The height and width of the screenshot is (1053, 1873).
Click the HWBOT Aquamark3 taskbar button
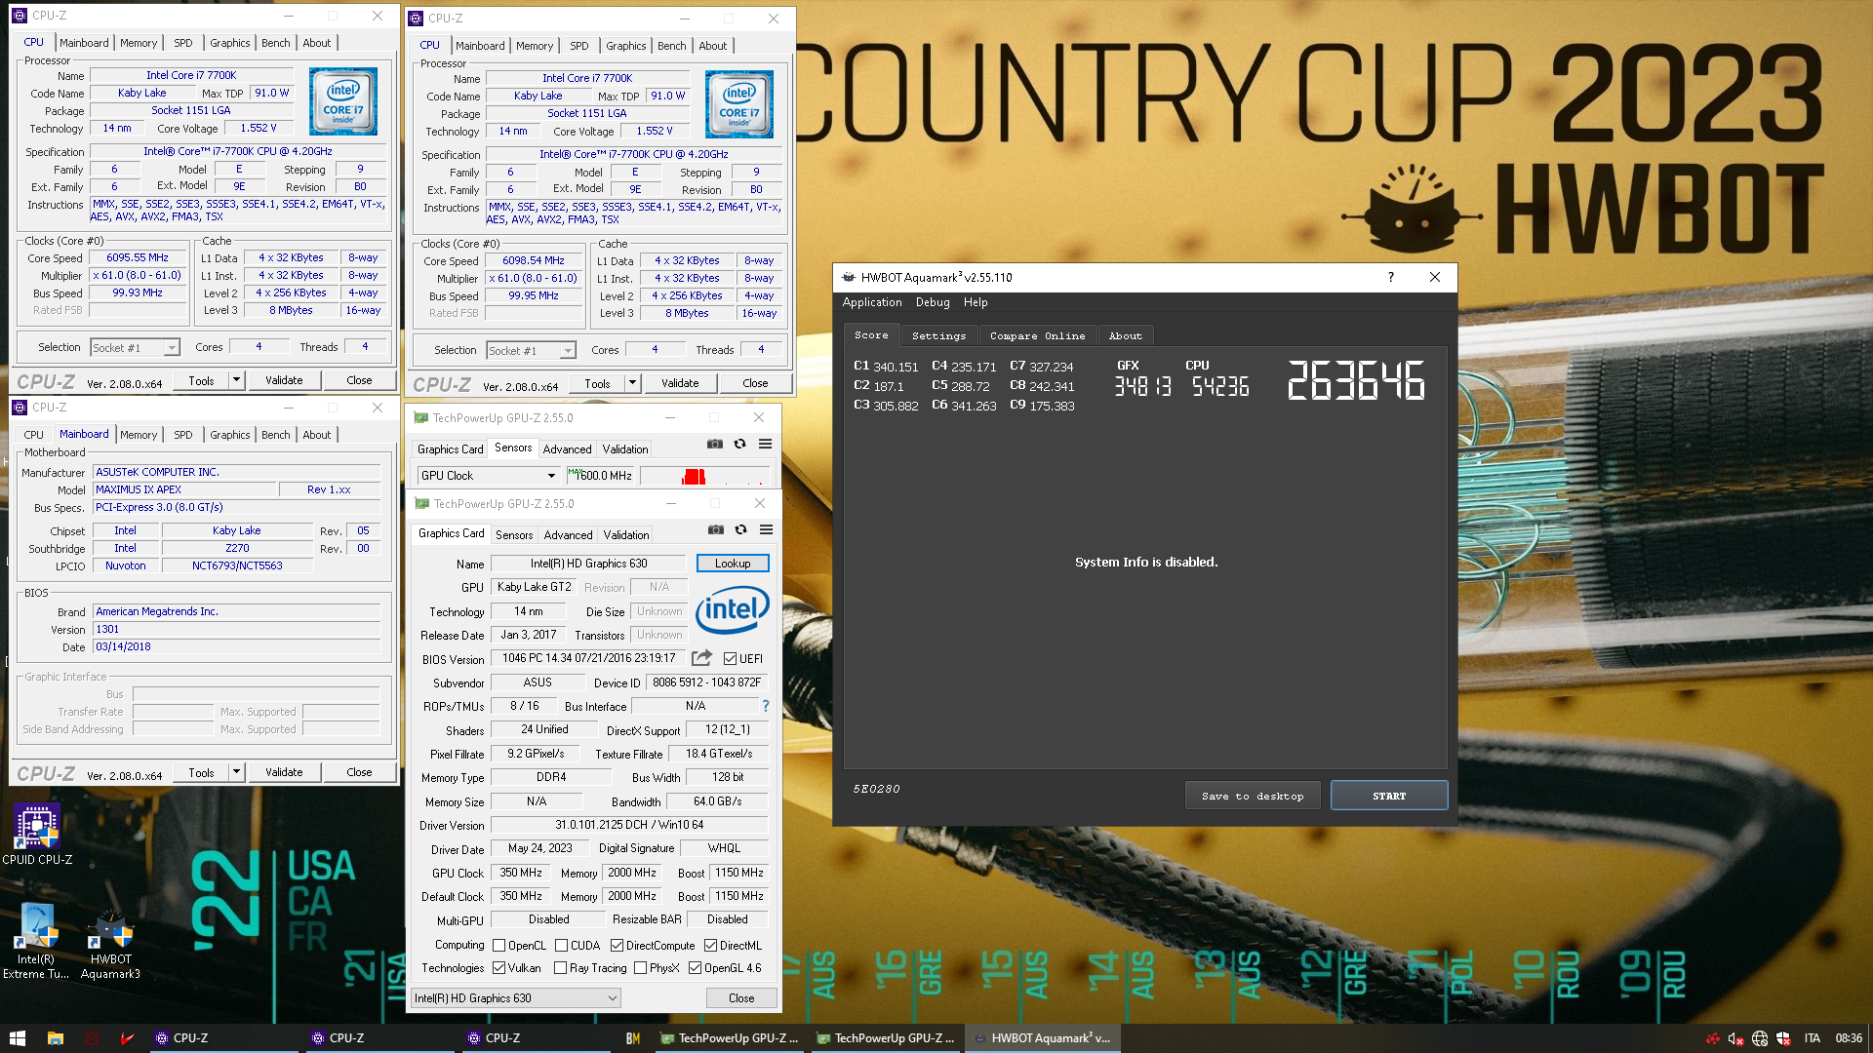(1043, 1038)
